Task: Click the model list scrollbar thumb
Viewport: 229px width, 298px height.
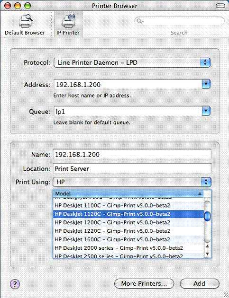Action: [x=207, y=216]
